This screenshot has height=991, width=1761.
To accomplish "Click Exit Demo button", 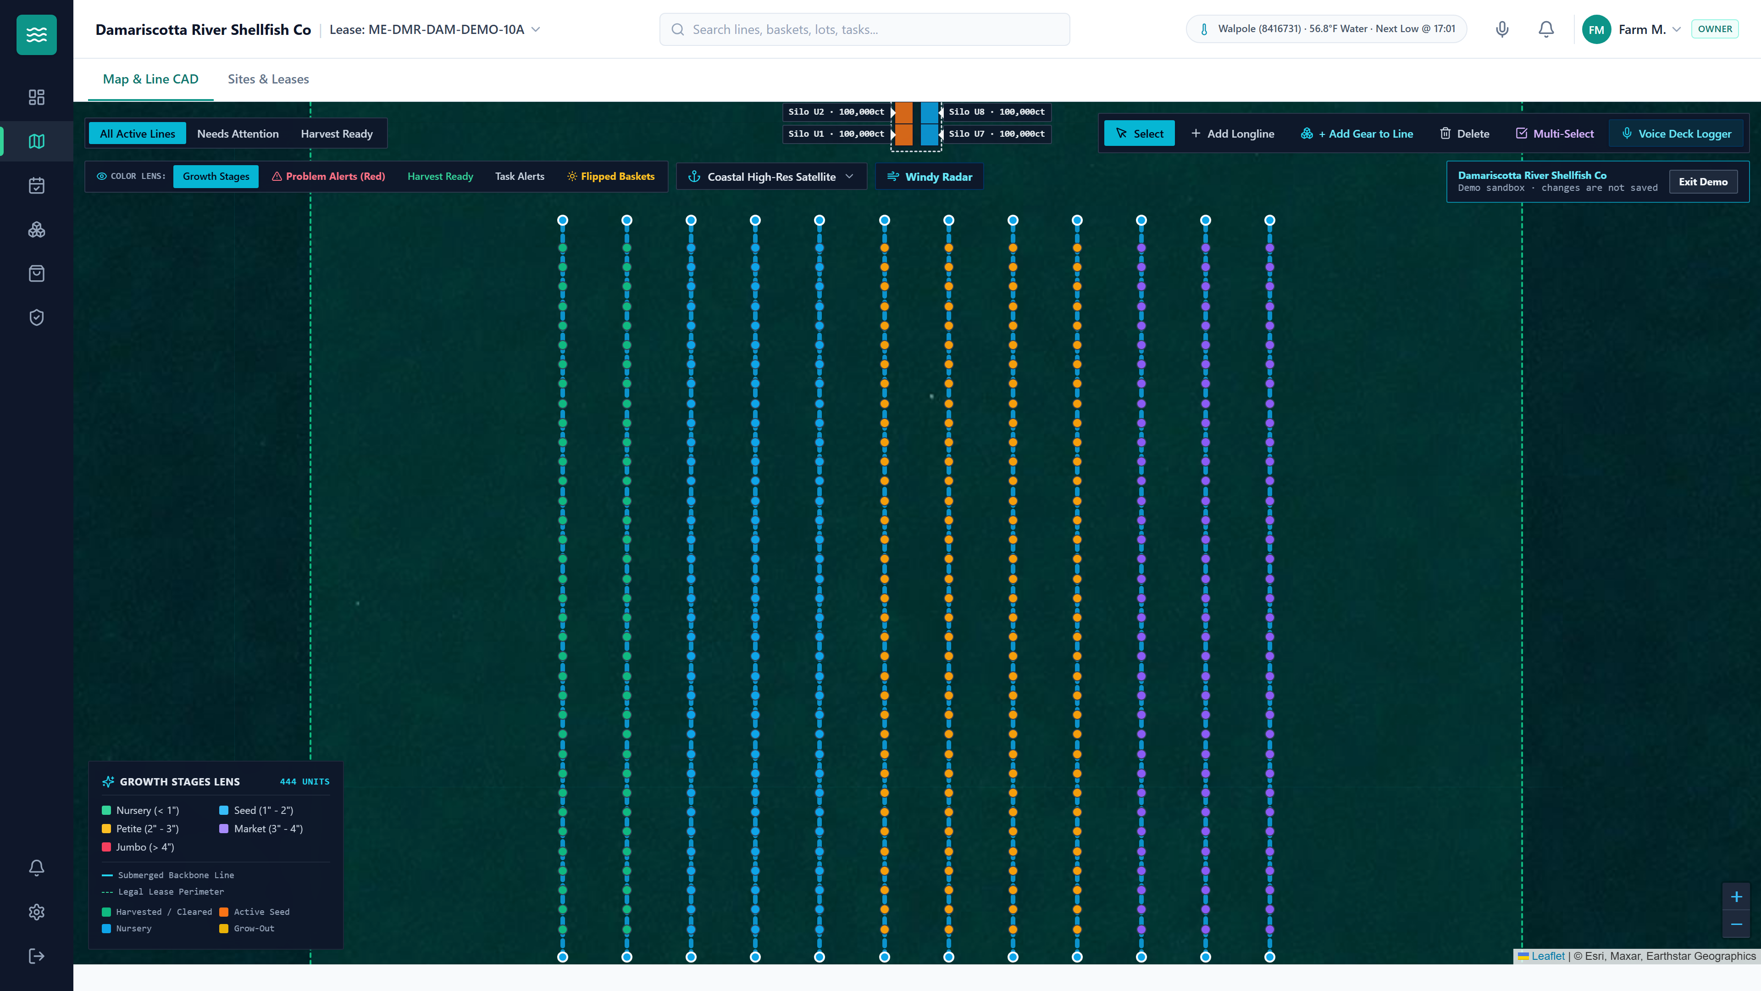I will point(1703,182).
